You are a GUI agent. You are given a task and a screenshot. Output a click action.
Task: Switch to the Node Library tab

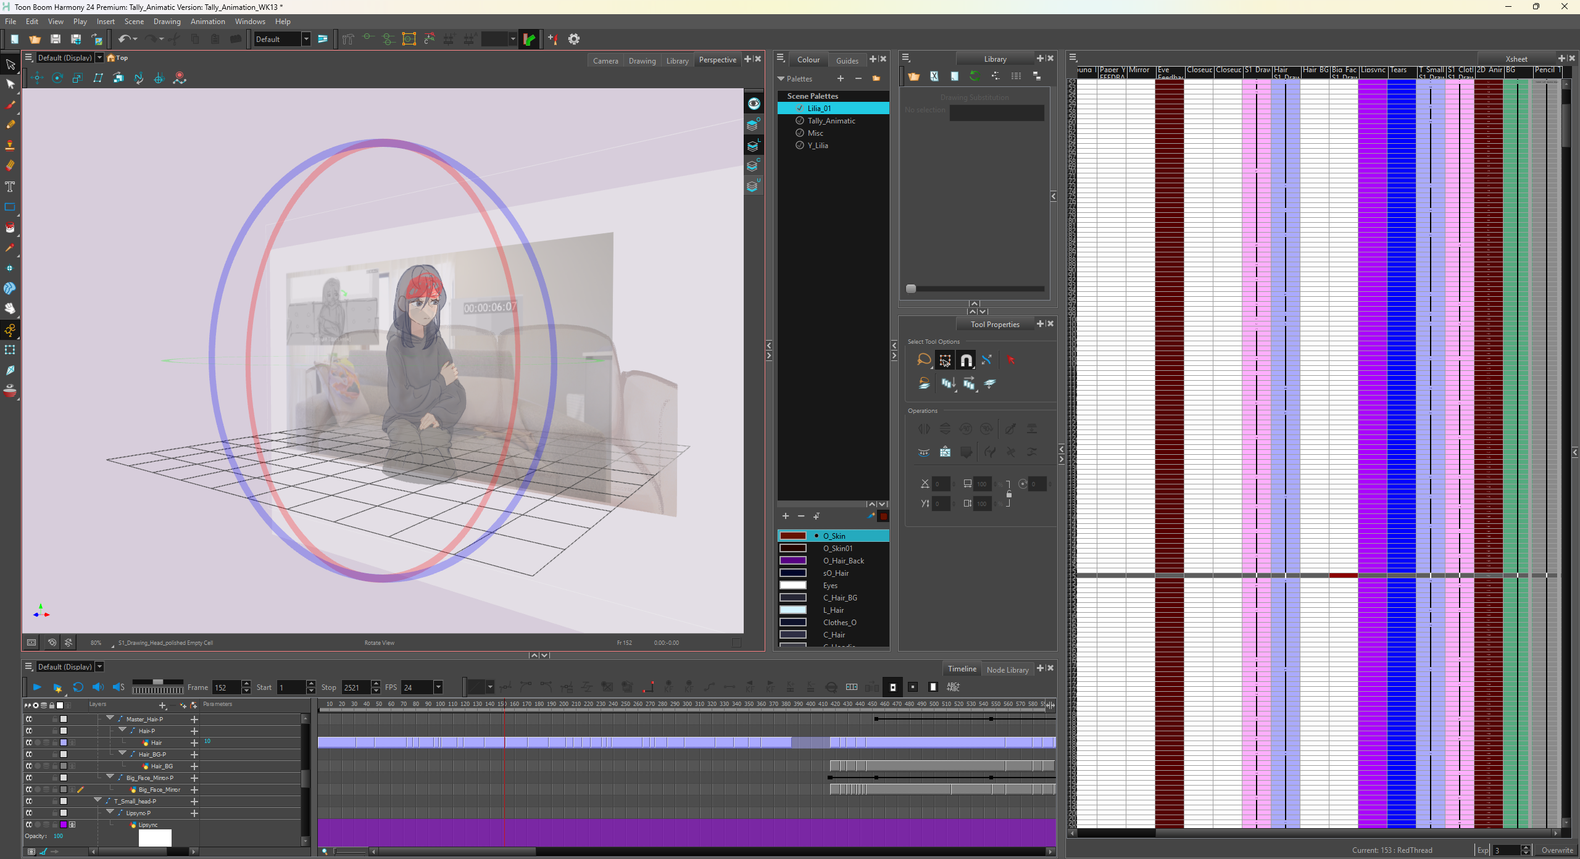[1007, 670]
